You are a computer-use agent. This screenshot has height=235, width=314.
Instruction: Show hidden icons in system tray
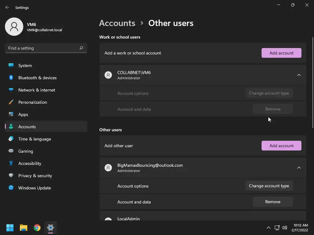point(269,228)
